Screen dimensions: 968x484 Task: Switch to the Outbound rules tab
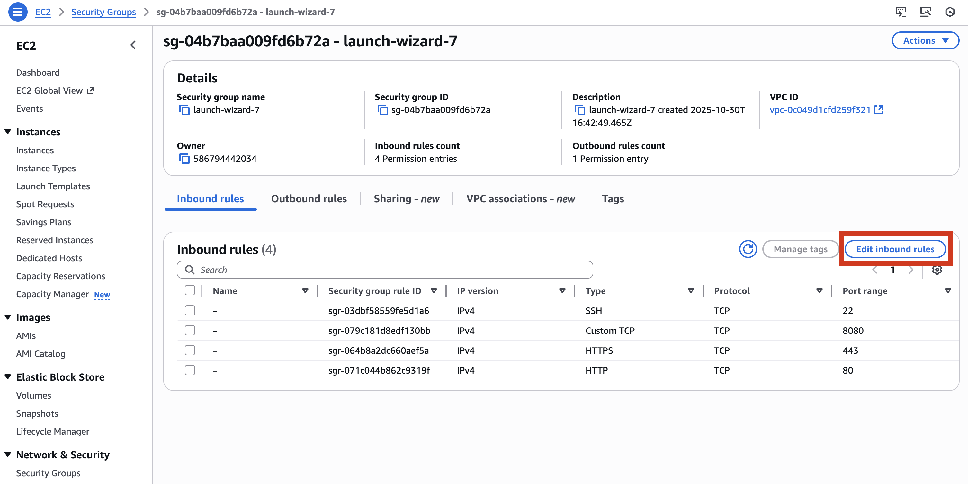309,198
